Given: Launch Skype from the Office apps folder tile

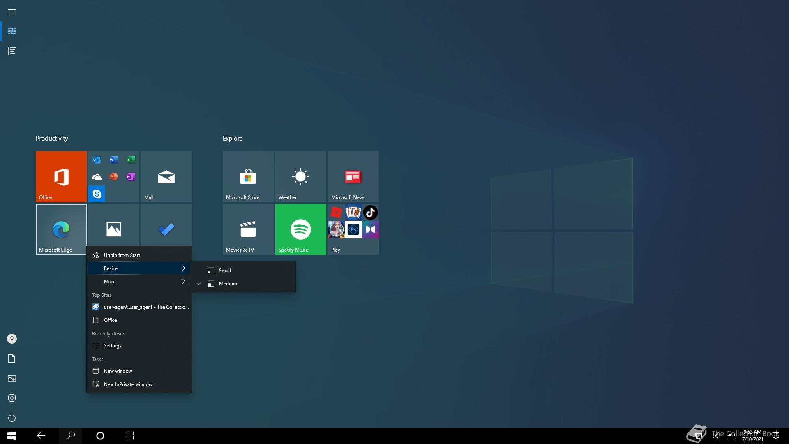Looking at the screenshot, I should coord(97,194).
